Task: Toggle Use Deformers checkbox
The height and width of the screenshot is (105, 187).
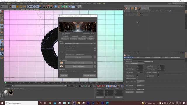Action: [158, 77]
